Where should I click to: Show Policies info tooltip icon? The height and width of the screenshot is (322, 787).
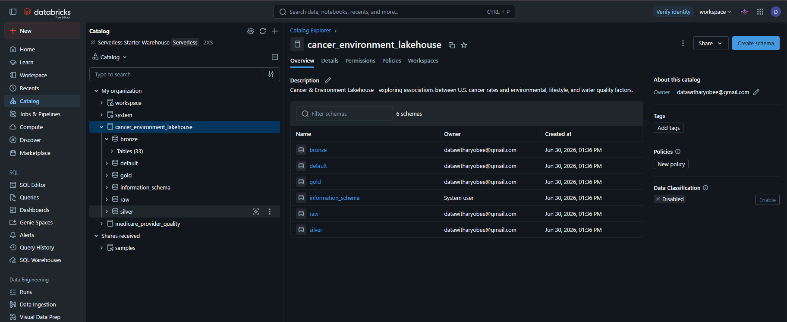coord(678,152)
